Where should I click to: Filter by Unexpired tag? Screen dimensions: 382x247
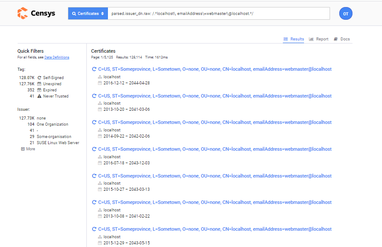point(52,84)
